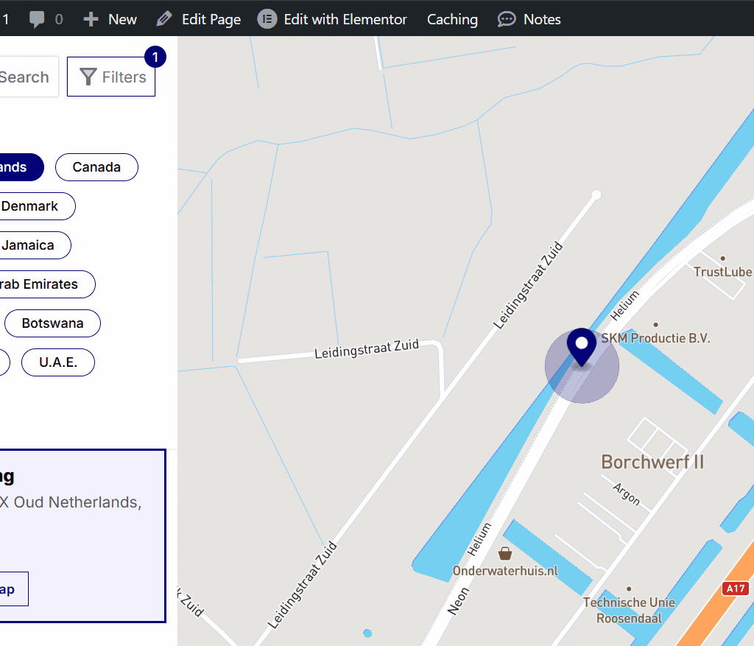
Task: Click the SKM Productie B.V. map label
Action: (655, 339)
